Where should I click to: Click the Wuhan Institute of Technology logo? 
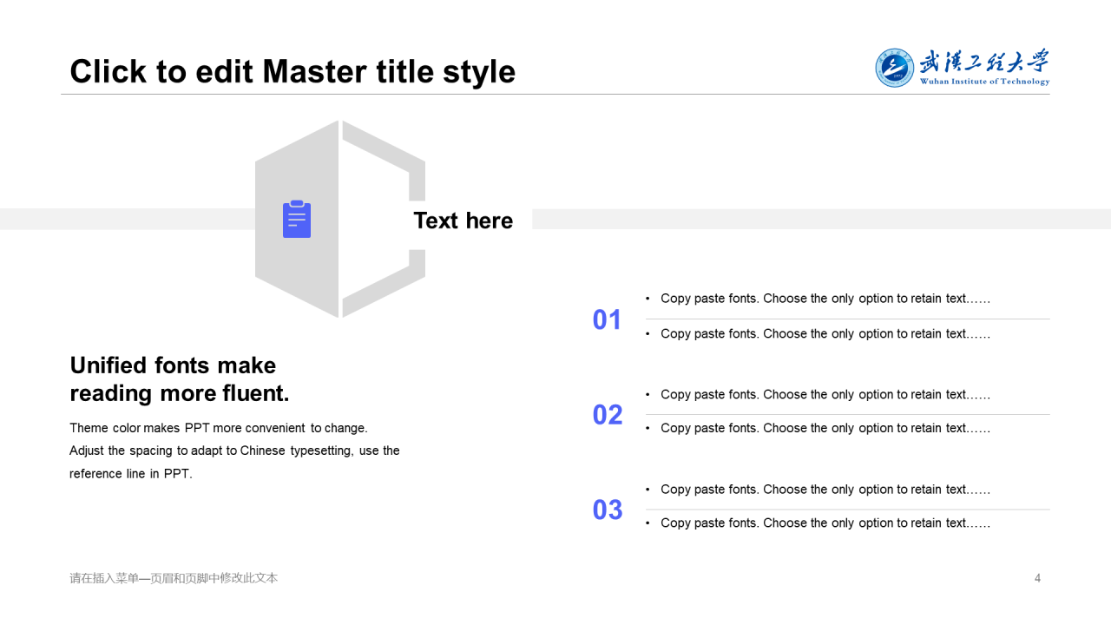point(962,68)
